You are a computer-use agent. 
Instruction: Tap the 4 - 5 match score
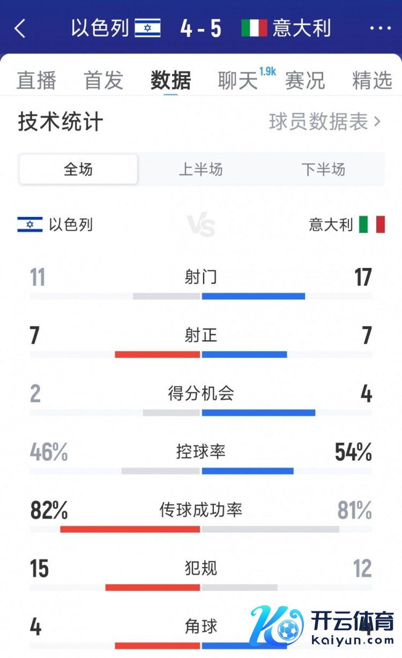tap(201, 28)
